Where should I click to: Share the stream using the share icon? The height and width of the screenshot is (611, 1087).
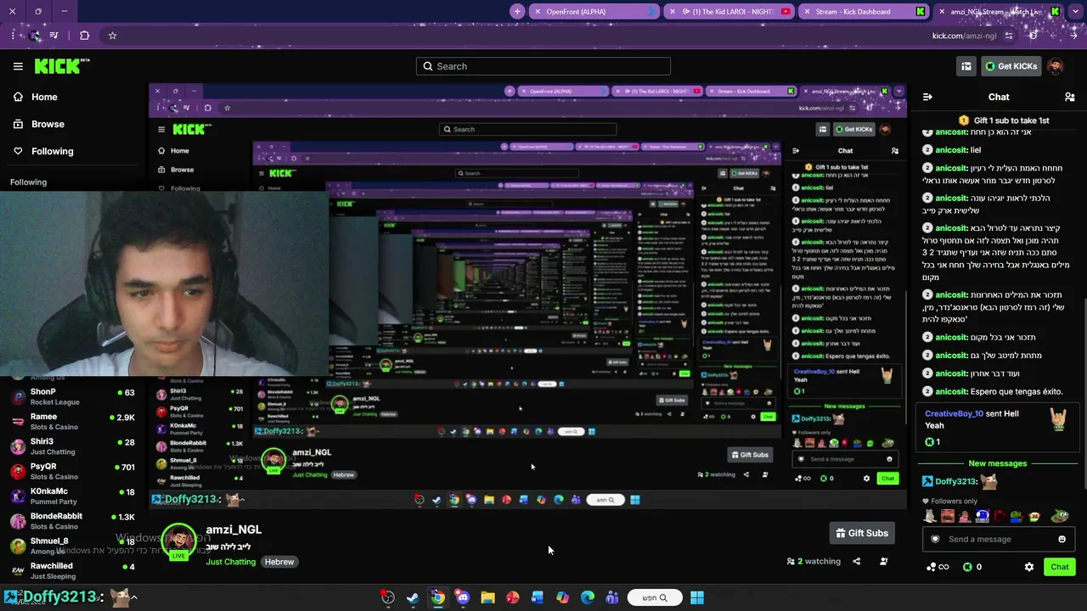[856, 561]
